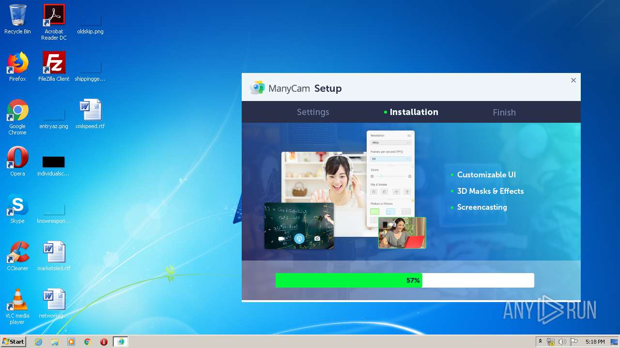620x348 pixels.
Task: Click the chalkboard preview thumbnail
Action: (299, 226)
